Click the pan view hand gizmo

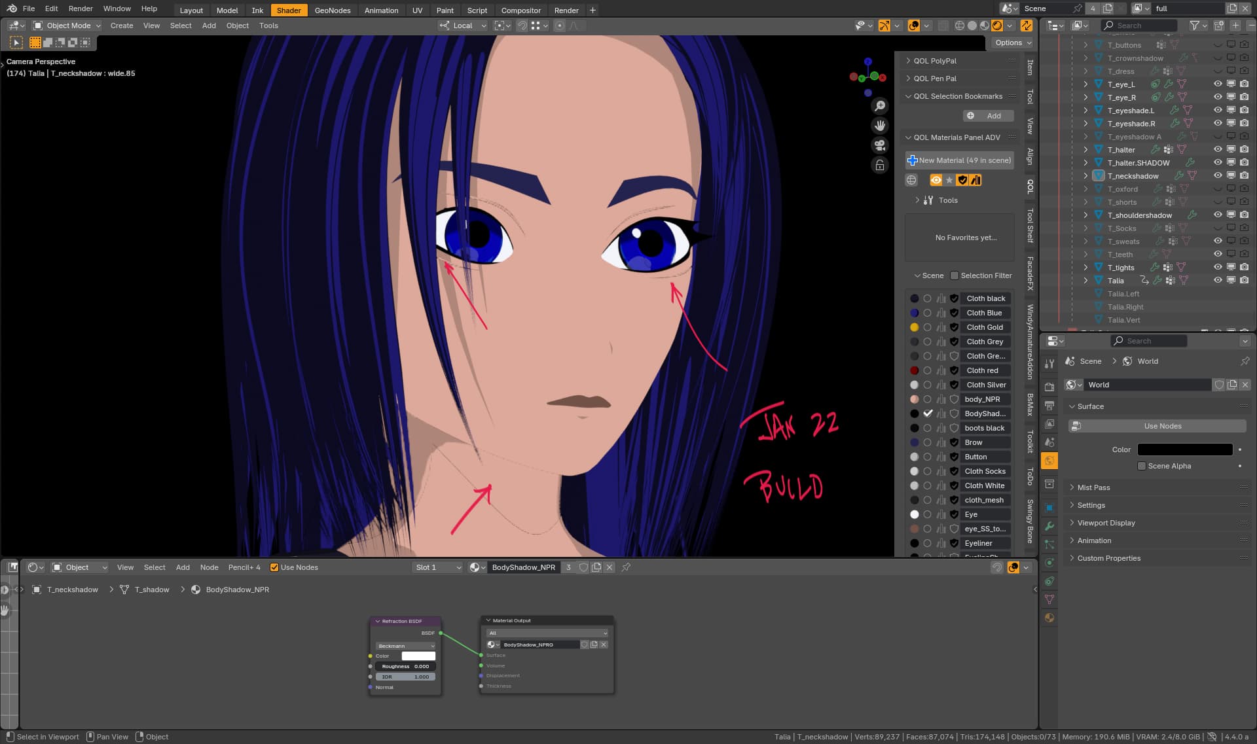tap(880, 125)
